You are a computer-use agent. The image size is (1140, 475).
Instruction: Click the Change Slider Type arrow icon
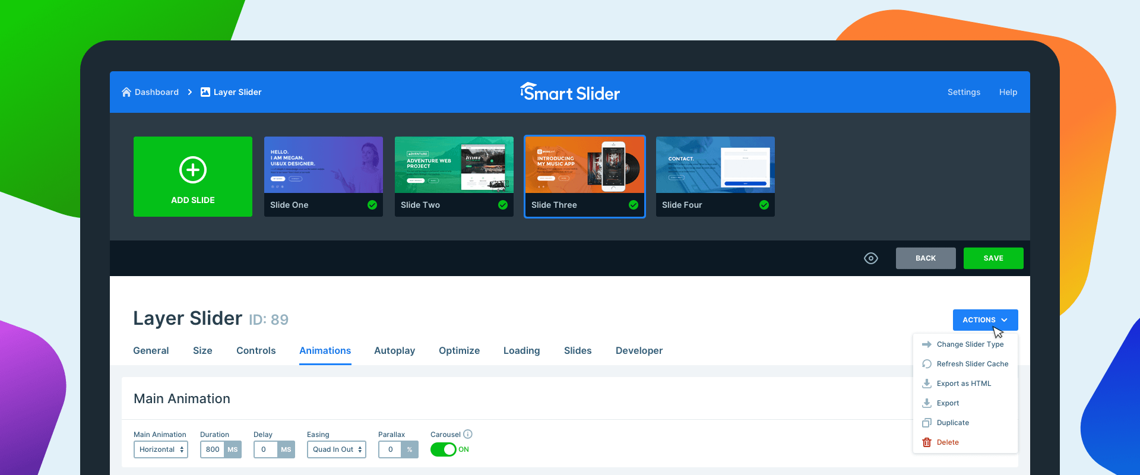(927, 344)
